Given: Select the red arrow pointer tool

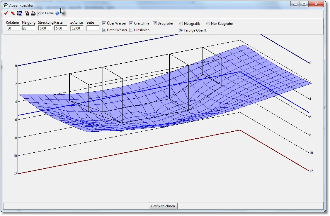Looking at the screenshot, I should click(13, 13).
